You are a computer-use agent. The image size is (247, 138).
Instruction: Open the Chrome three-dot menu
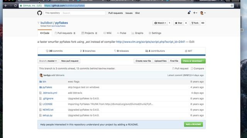[x=237, y=6]
